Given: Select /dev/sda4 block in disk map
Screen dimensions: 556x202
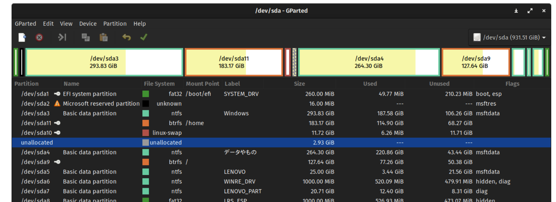Looking at the screenshot, I should 369,62.
